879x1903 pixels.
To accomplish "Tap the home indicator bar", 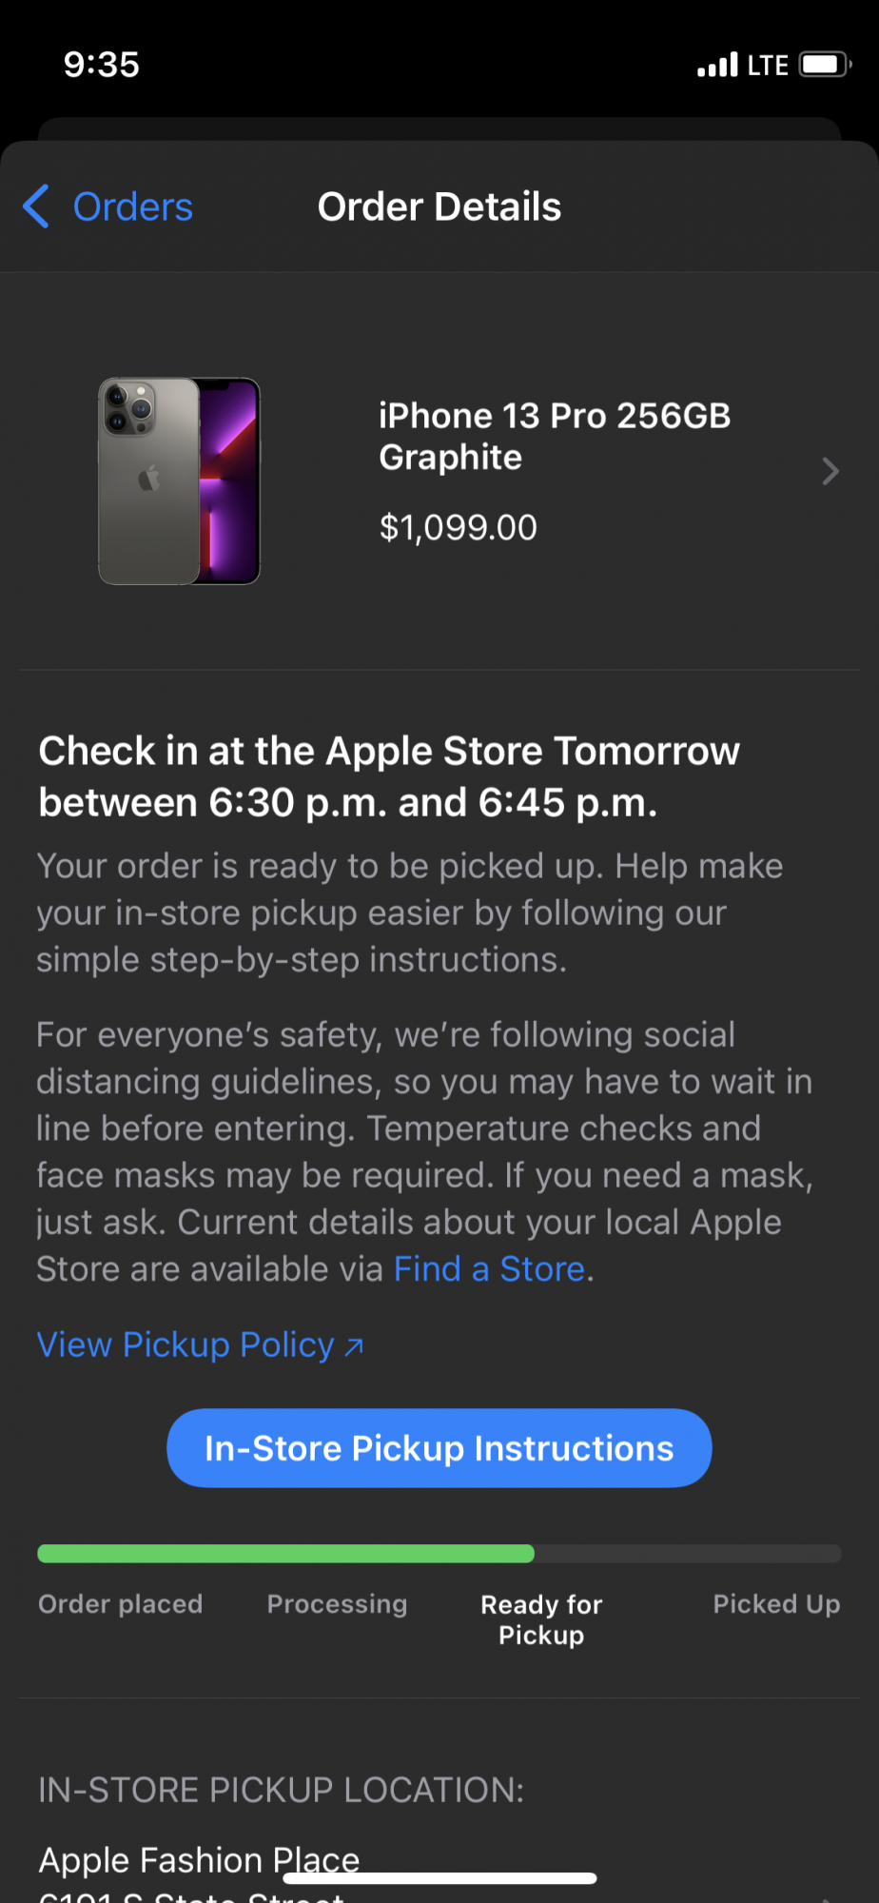I will point(439,1878).
